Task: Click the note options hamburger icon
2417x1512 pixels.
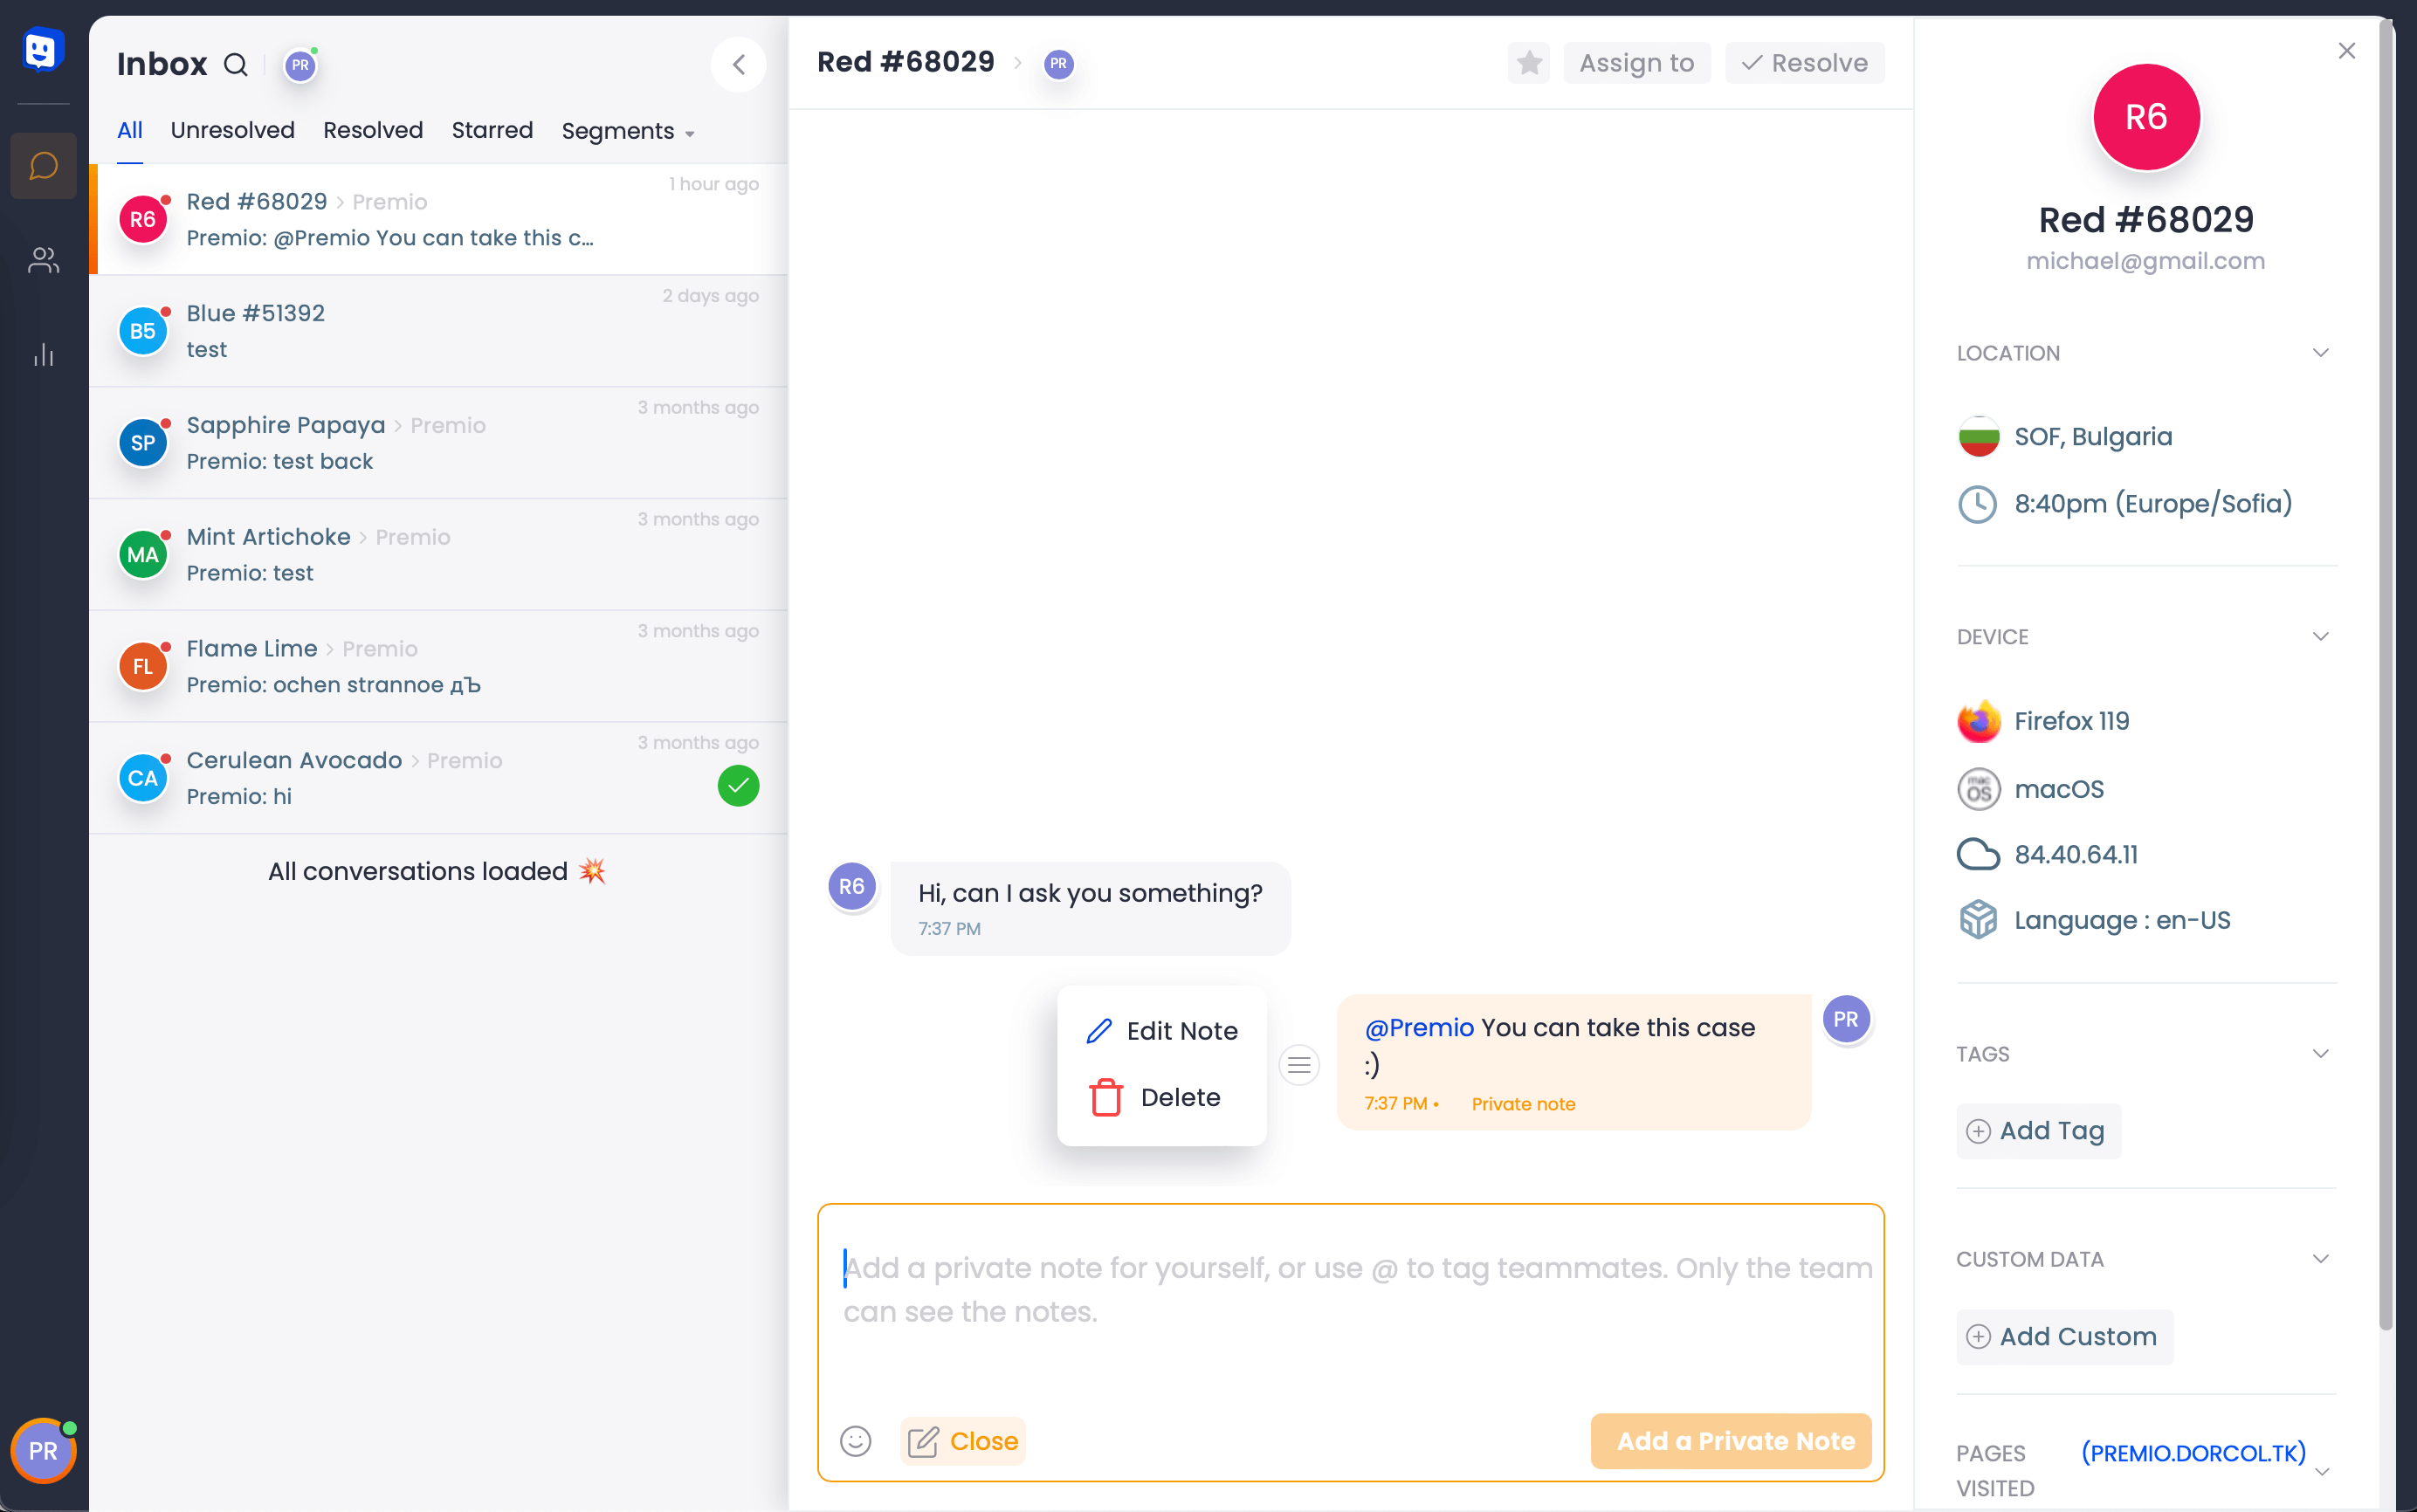Action: pyautogui.click(x=1299, y=1065)
